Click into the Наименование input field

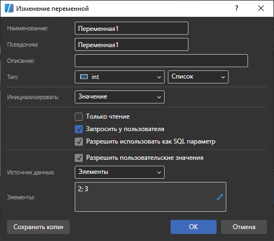click(x=132, y=28)
